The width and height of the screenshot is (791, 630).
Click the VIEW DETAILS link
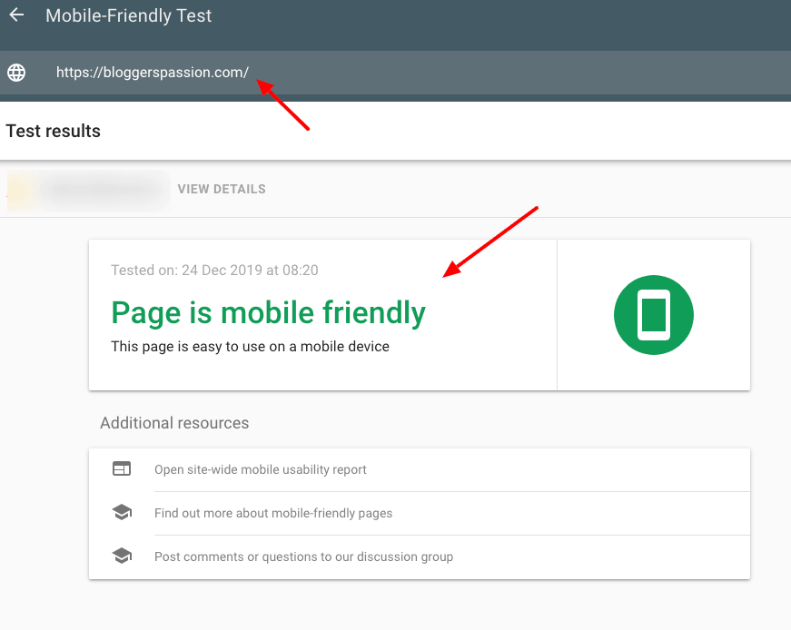221,189
